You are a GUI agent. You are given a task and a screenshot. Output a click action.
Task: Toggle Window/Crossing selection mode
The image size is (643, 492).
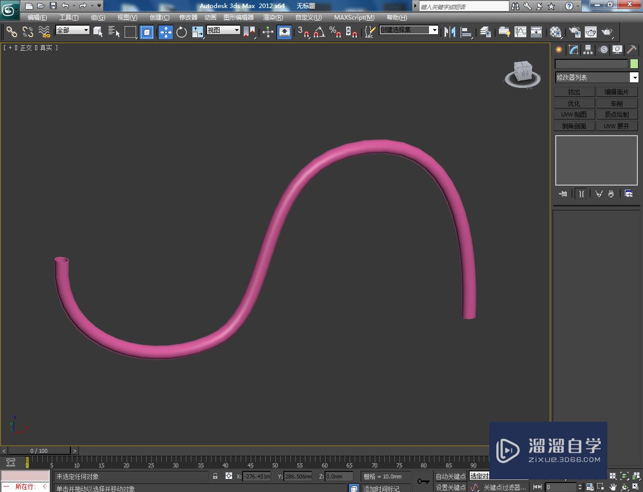click(147, 32)
